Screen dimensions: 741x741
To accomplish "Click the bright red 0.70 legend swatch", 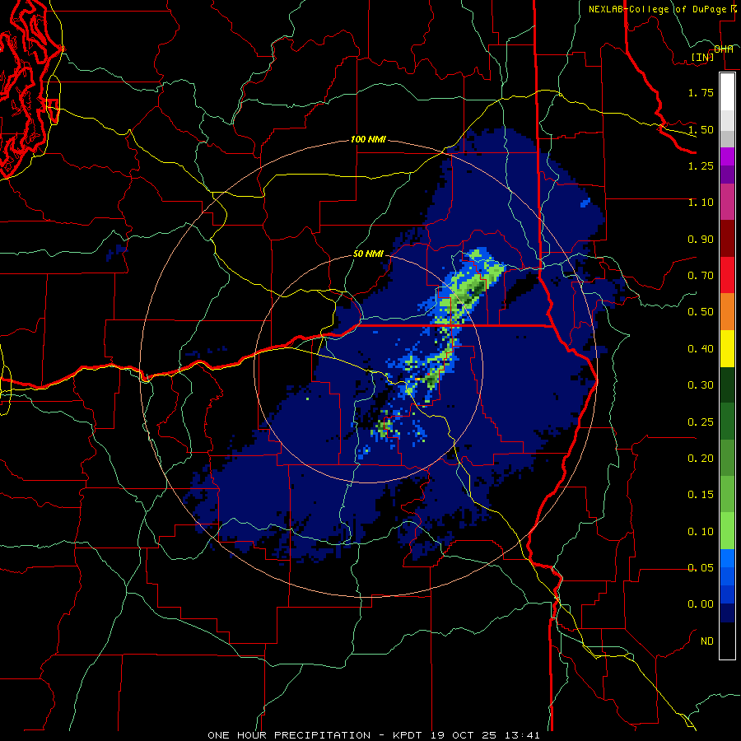I will pyautogui.click(x=727, y=275).
